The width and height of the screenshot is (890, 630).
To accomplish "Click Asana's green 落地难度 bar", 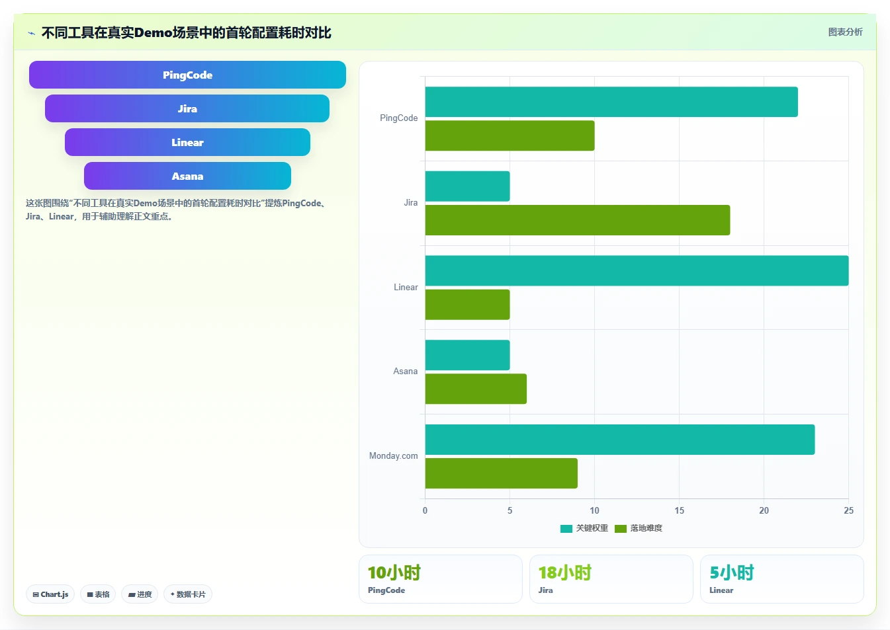I will [x=476, y=389].
